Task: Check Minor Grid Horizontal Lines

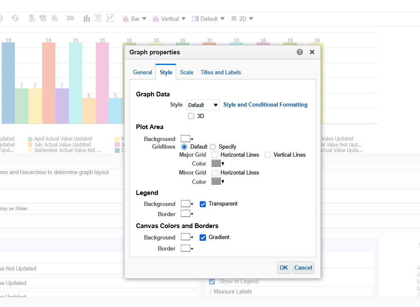Action: click(x=214, y=173)
